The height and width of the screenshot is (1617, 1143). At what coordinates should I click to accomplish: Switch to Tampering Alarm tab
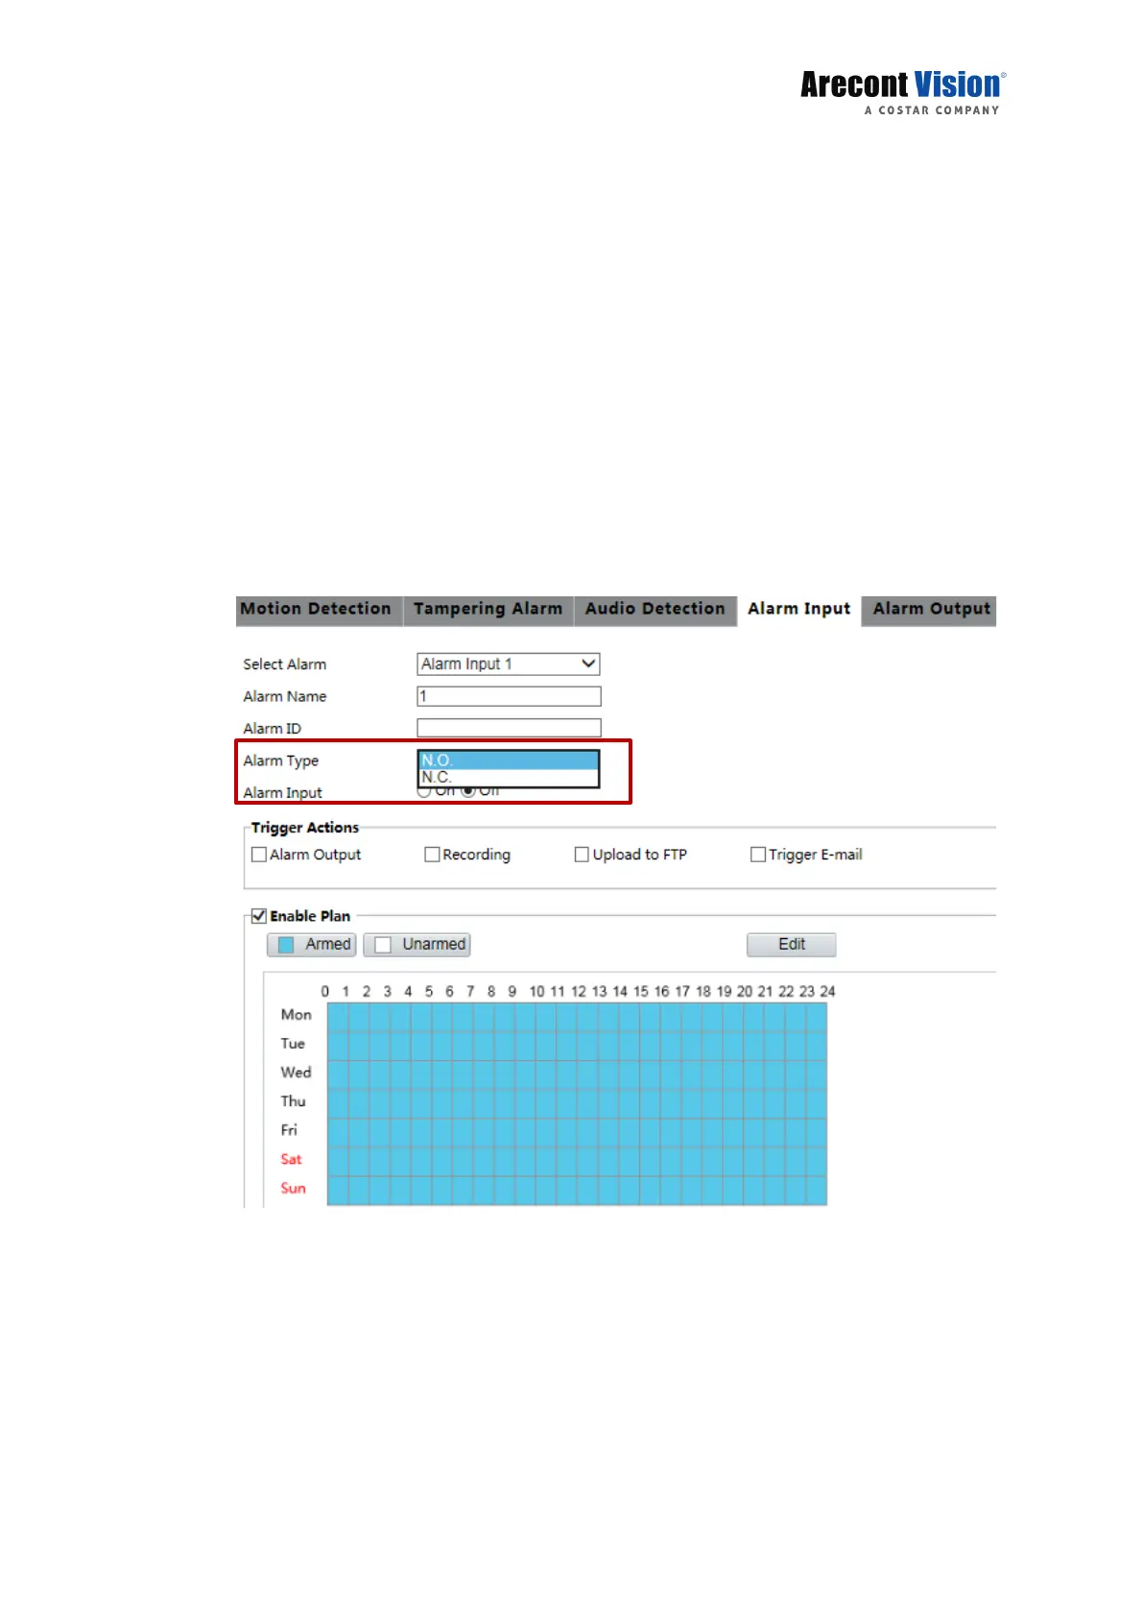488,609
